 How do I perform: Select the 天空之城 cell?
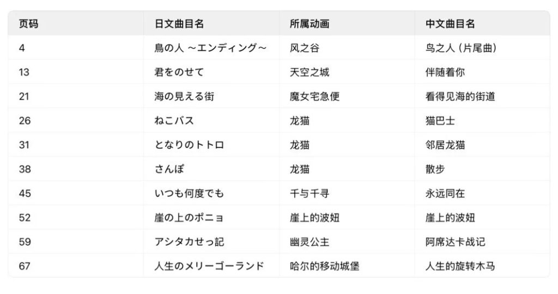click(x=310, y=72)
